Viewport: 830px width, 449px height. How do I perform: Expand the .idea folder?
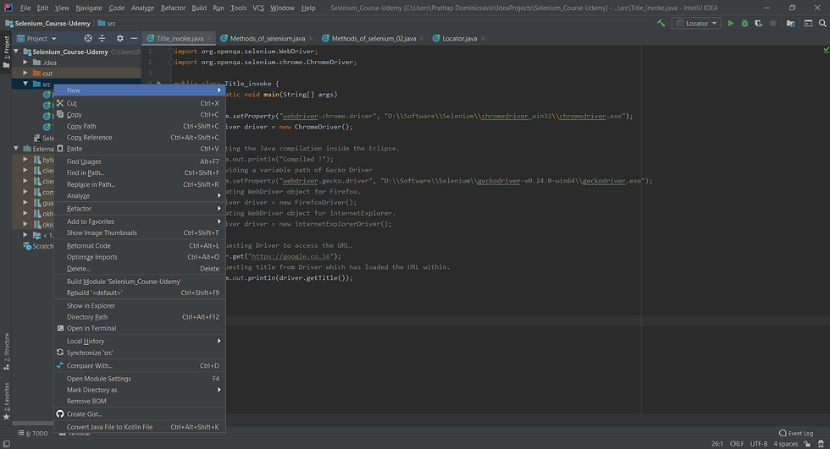pyautogui.click(x=25, y=63)
